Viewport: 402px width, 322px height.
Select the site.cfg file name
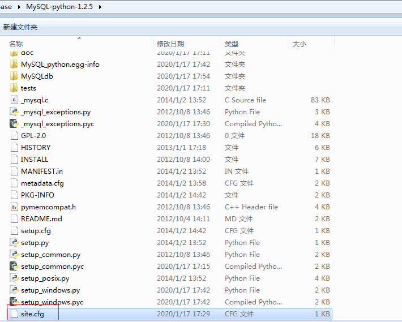[x=33, y=314]
